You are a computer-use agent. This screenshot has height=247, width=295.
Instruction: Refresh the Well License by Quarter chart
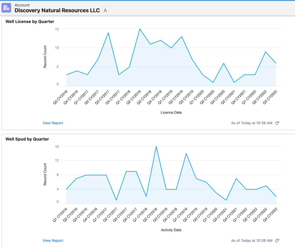click(x=277, y=123)
